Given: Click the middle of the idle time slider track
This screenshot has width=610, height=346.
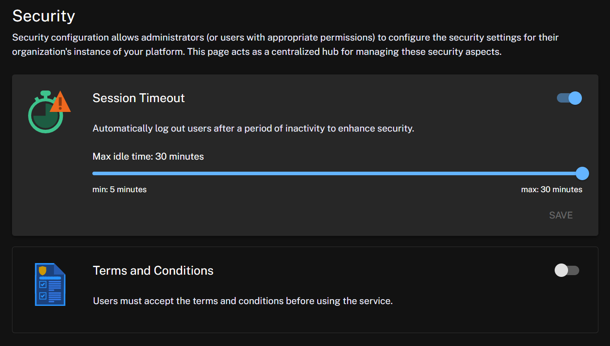Looking at the screenshot, I should (x=337, y=173).
